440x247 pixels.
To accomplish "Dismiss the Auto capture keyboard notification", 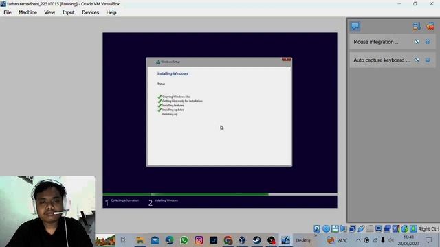I will [428, 60].
